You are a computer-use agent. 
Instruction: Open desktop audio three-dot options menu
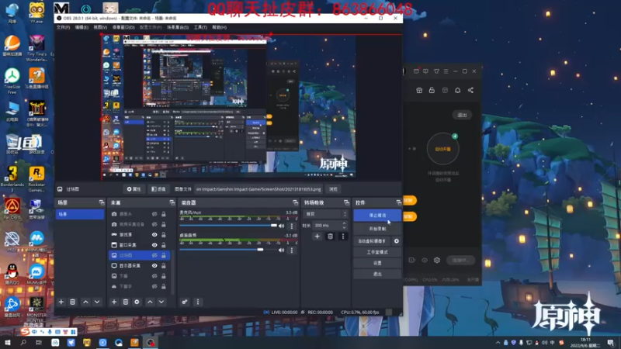[292, 250]
